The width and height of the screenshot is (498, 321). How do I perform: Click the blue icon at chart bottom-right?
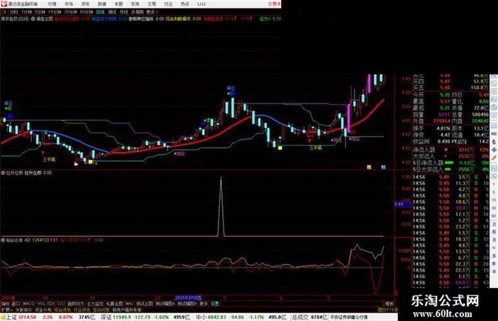pyautogui.click(x=383, y=167)
